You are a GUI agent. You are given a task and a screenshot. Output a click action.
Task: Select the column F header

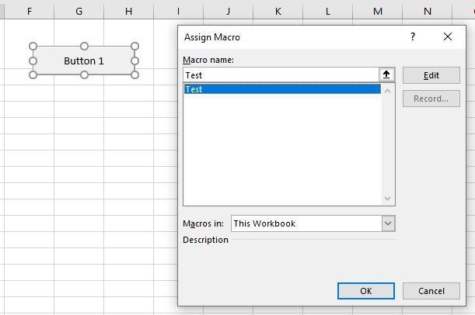(30, 12)
